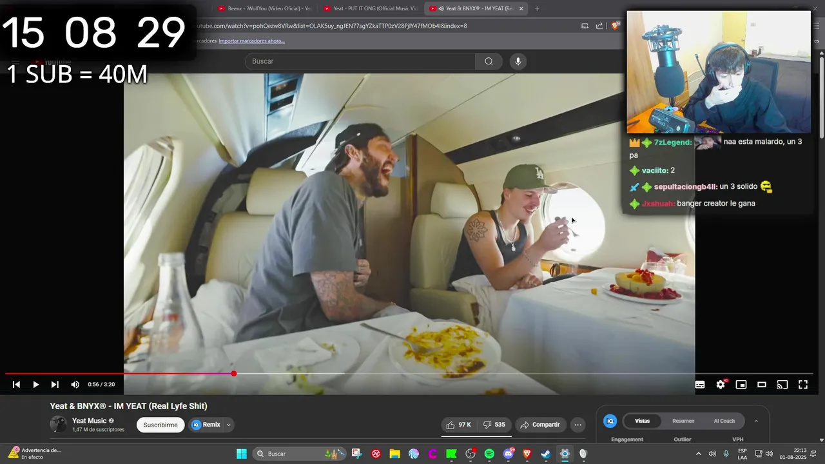Go back to the previous playlist video

[x=16, y=385]
